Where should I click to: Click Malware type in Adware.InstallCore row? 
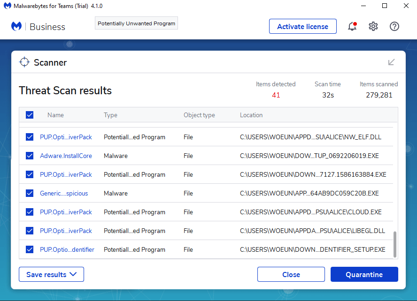(116, 156)
